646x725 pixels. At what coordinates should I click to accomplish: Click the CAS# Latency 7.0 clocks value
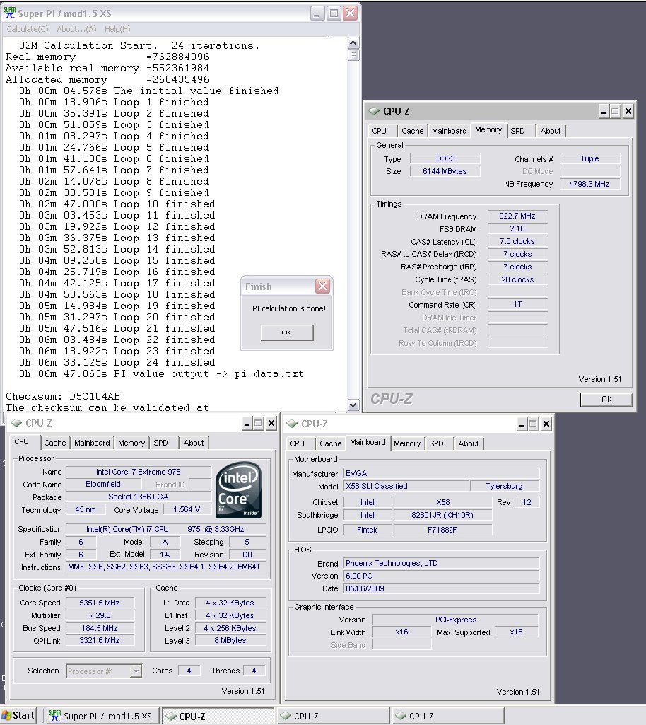click(x=517, y=241)
